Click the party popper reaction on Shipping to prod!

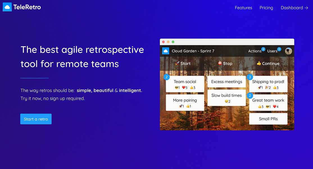[268, 88]
